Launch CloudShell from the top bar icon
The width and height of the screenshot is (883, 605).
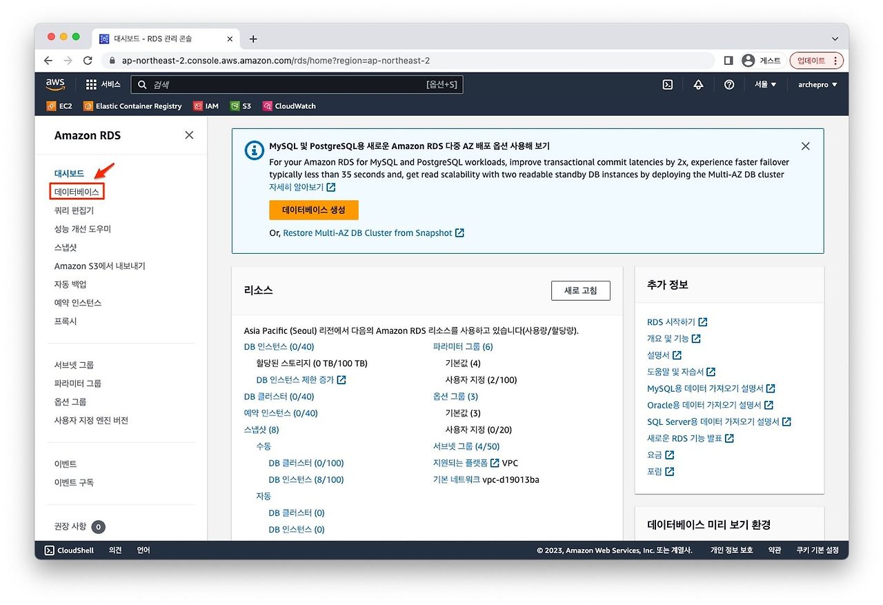(x=667, y=84)
